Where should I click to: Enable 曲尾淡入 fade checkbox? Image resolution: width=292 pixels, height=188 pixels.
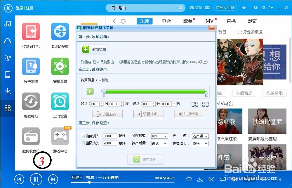coord(83,143)
